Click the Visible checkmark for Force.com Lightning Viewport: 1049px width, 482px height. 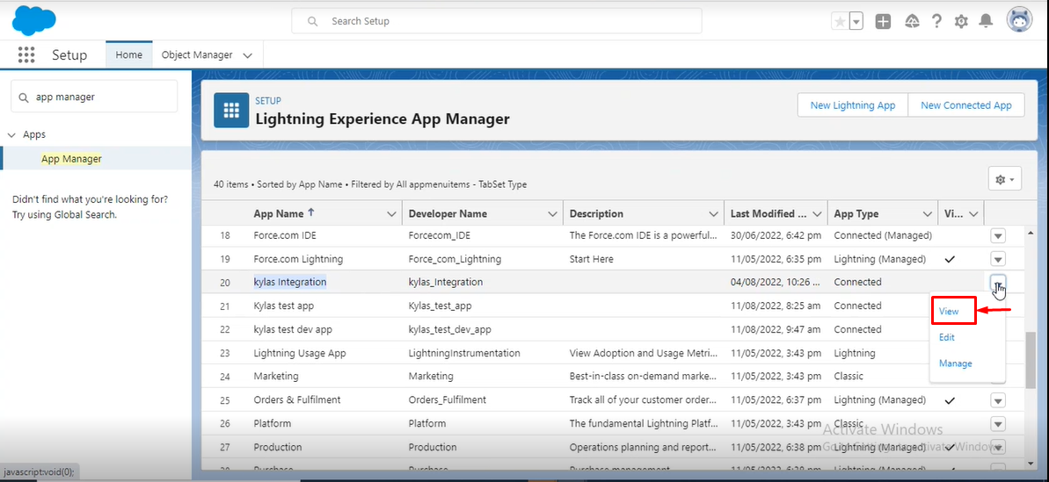tap(950, 259)
